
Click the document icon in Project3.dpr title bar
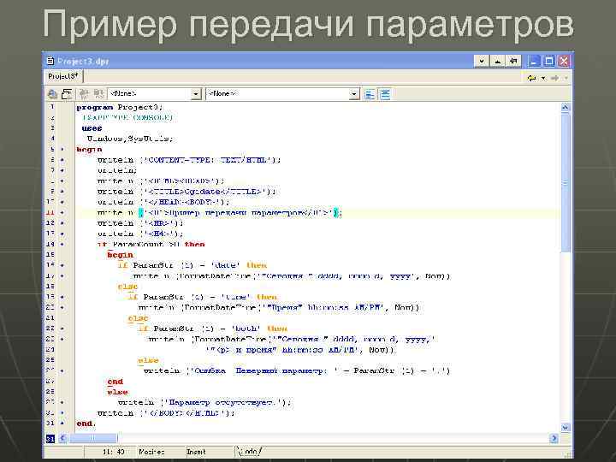(50, 61)
